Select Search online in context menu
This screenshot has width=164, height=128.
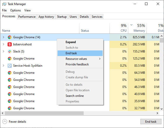[x=75, y=96]
